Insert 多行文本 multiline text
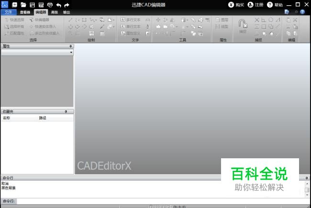This screenshot has width=311, height=208. tap(131, 20)
